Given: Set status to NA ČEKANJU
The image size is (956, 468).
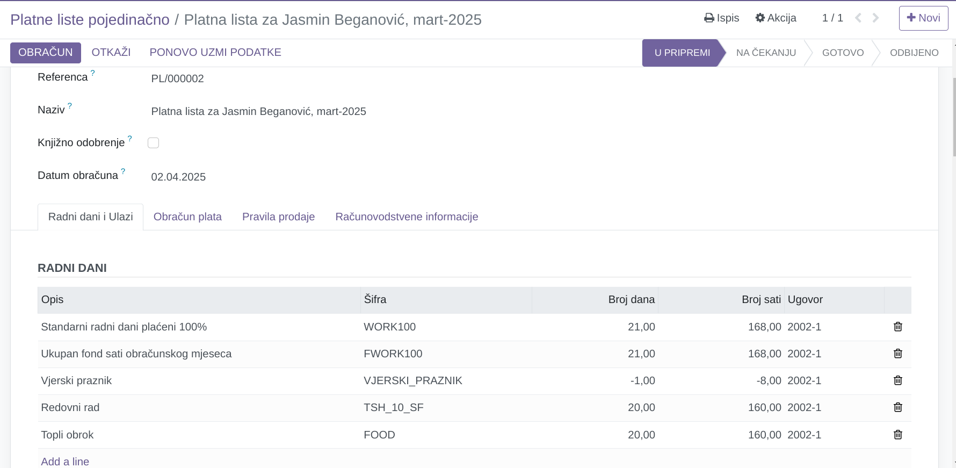Looking at the screenshot, I should click(765, 53).
